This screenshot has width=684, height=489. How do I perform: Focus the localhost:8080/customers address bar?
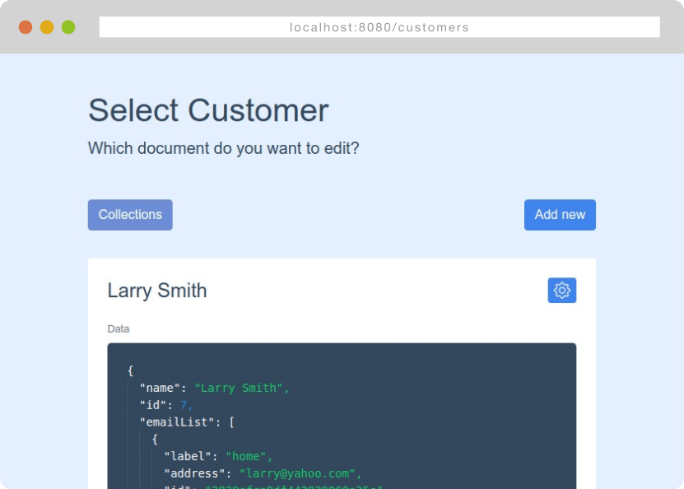point(379,27)
